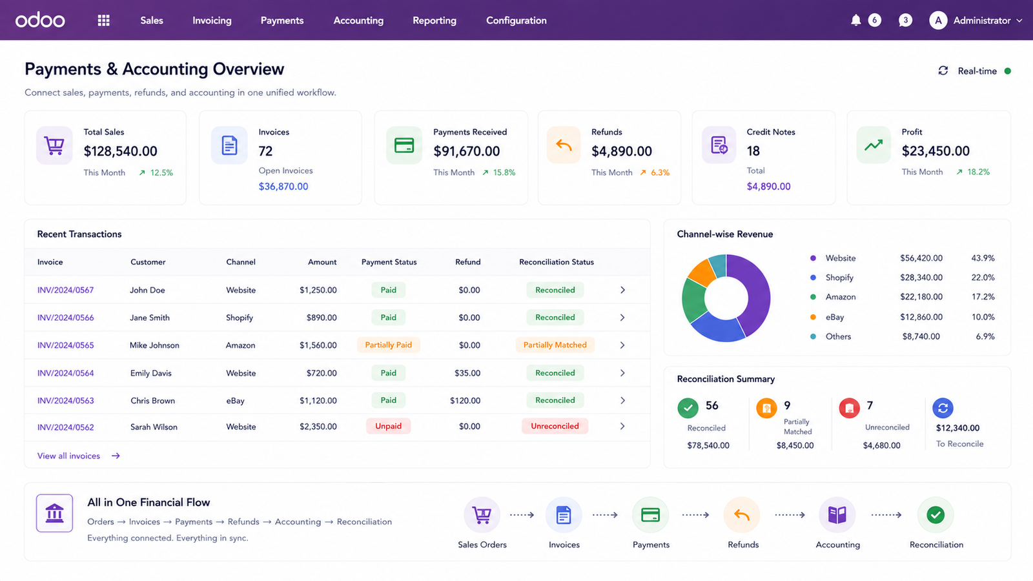Click the Invoices flow step icon
This screenshot has height=581, width=1033.
564,515
